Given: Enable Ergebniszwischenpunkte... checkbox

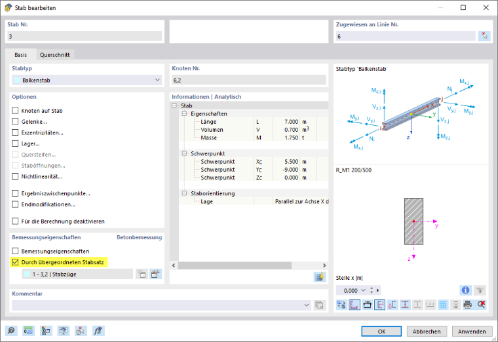Looking at the screenshot, I should [x=15, y=193].
